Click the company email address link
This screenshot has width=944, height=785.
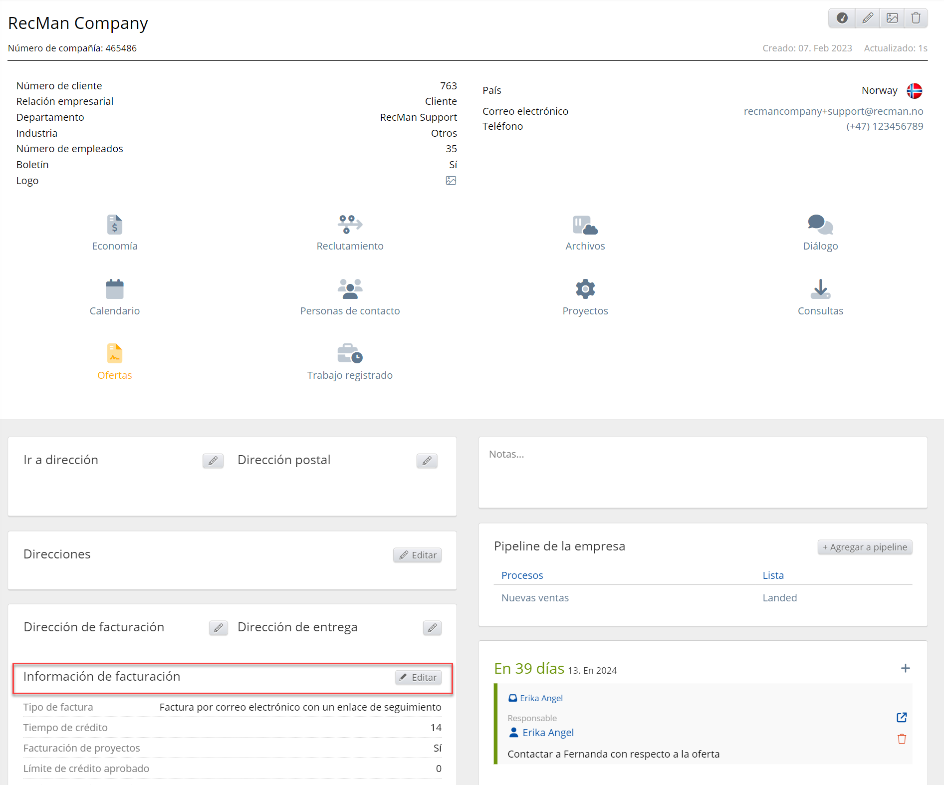tap(833, 111)
